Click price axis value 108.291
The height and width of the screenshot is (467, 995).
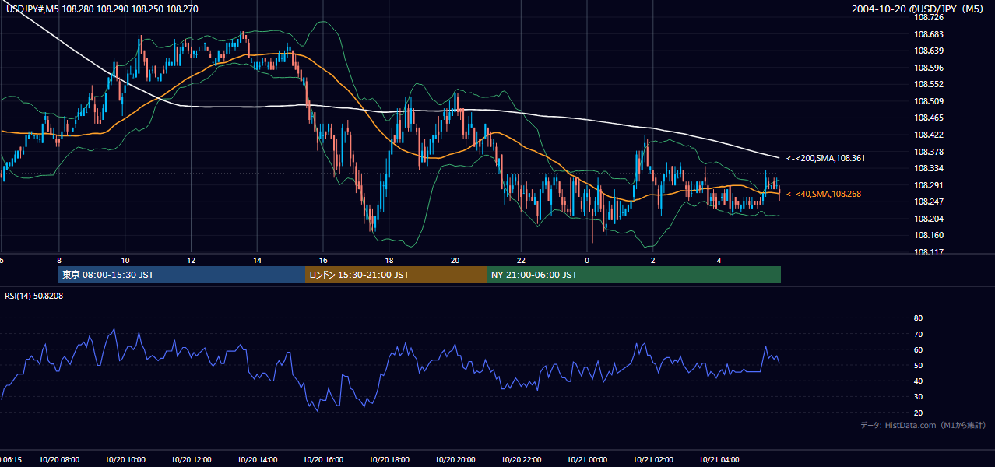[928, 185]
